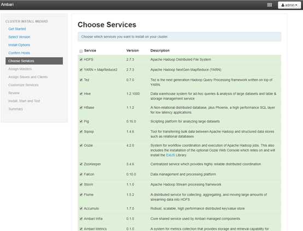Uncheck the HBase service checkbox
This screenshot has height=231, width=303.
[81, 107]
